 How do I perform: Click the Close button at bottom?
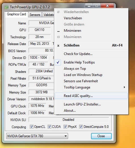click(101, 136)
